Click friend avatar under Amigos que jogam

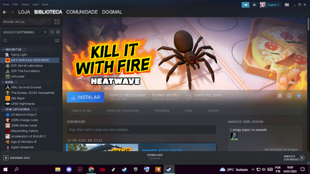(234, 136)
